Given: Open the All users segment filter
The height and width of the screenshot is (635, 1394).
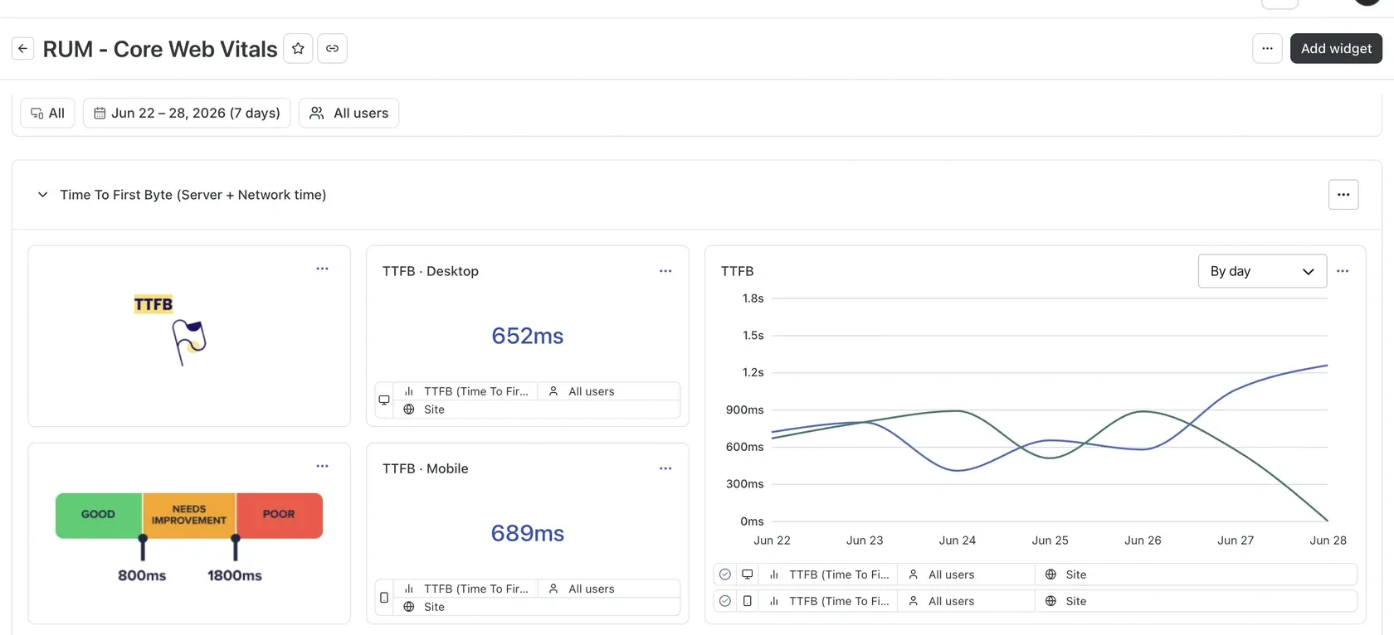Looking at the screenshot, I should click(348, 113).
